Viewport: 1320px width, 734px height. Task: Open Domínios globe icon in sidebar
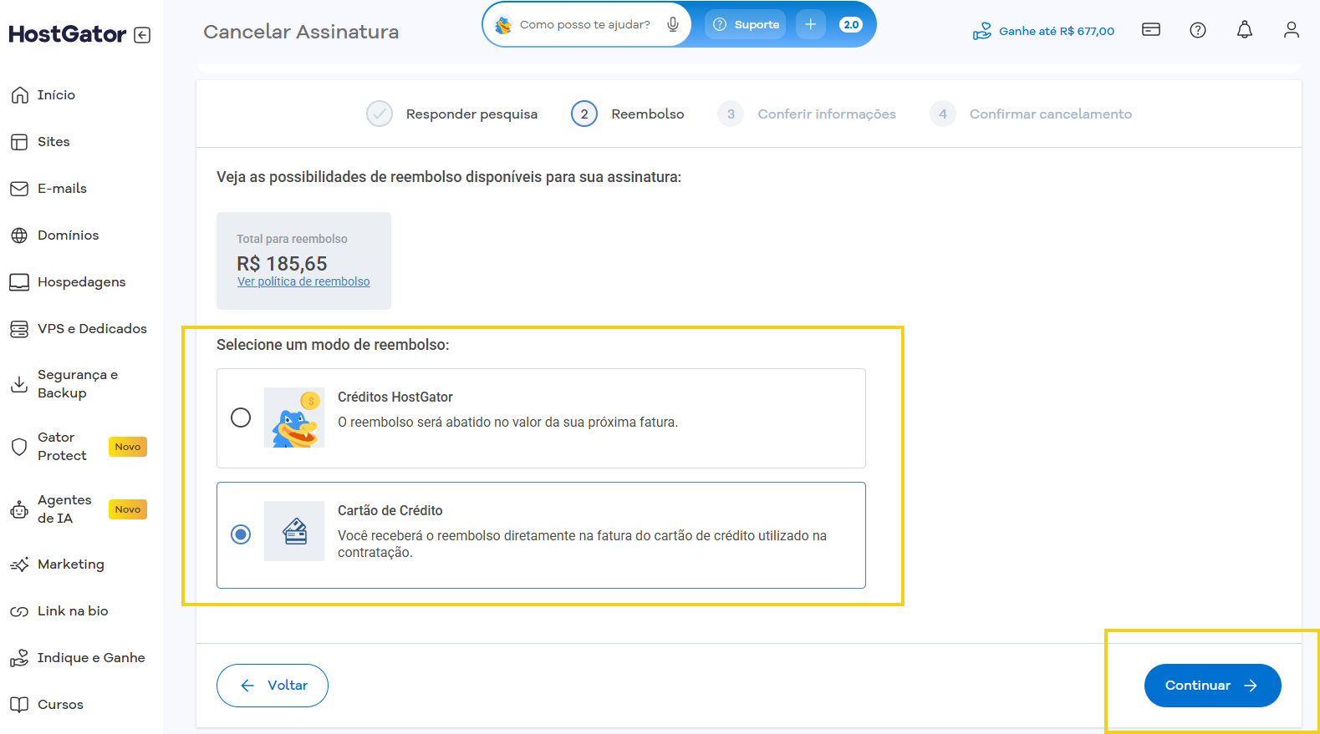pos(19,235)
